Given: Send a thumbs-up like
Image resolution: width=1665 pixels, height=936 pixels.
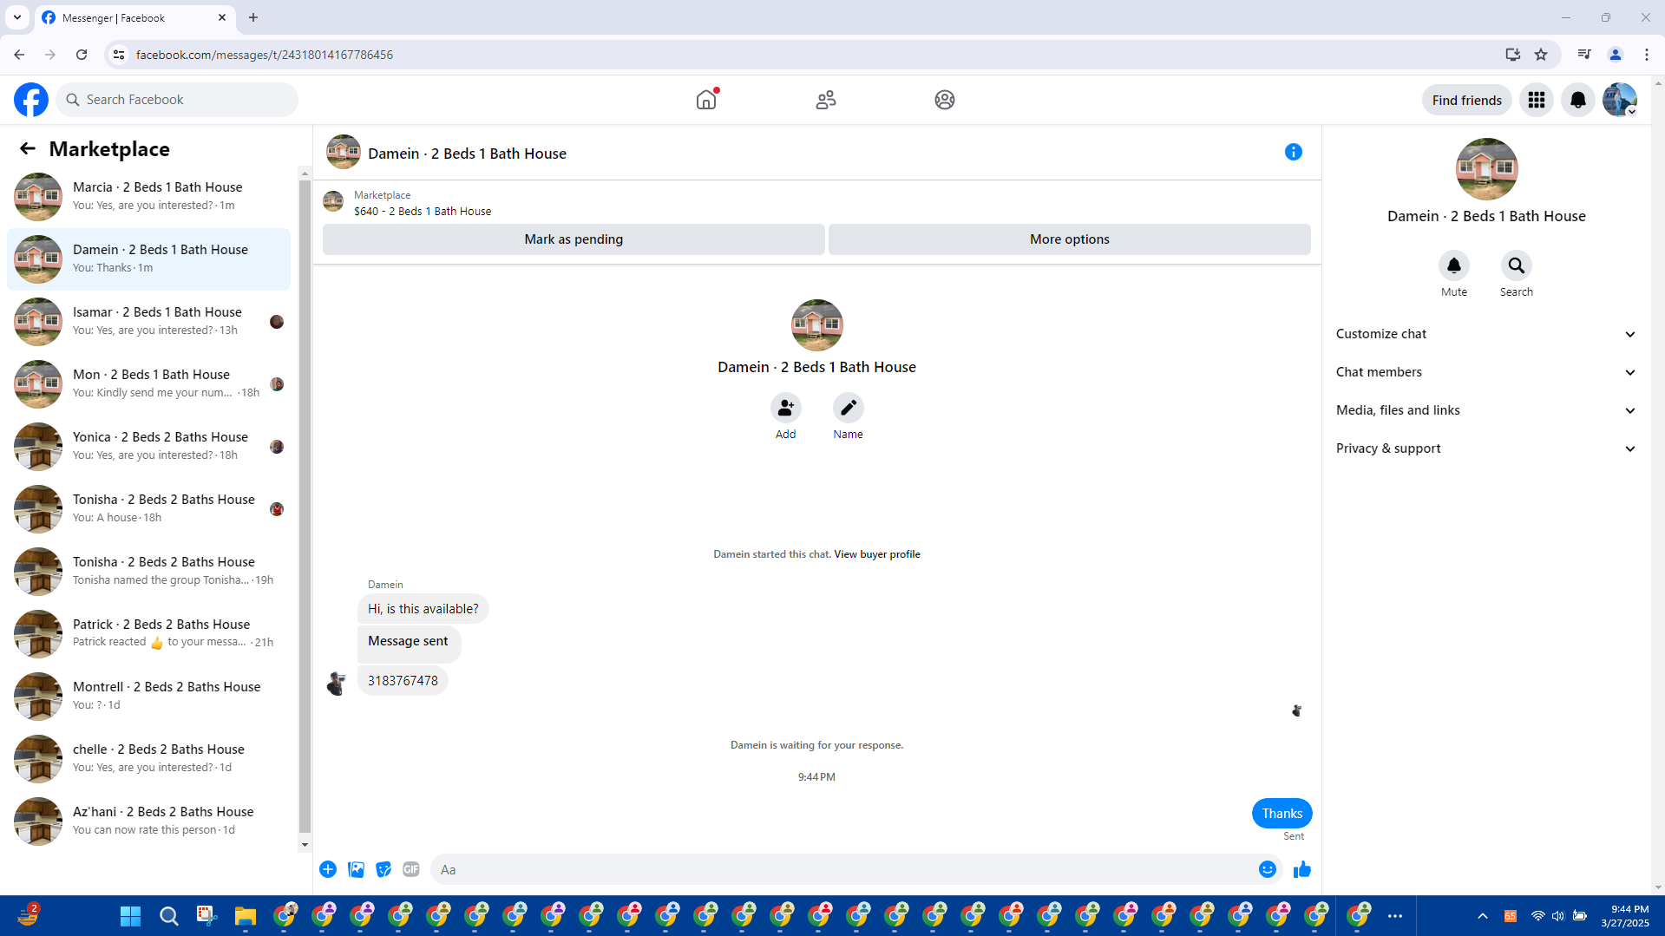Looking at the screenshot, I should (x=1302, y=870).
